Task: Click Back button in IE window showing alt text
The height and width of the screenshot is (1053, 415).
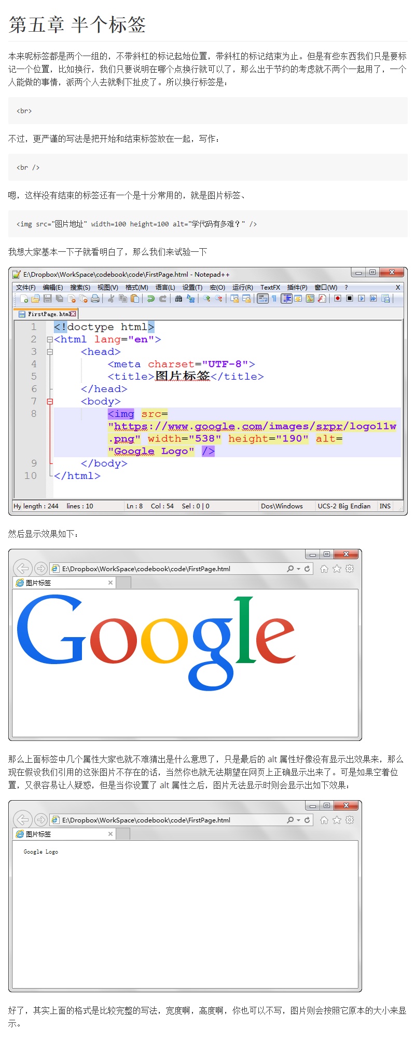Action: pyautogui.click(x=23, y=819)
